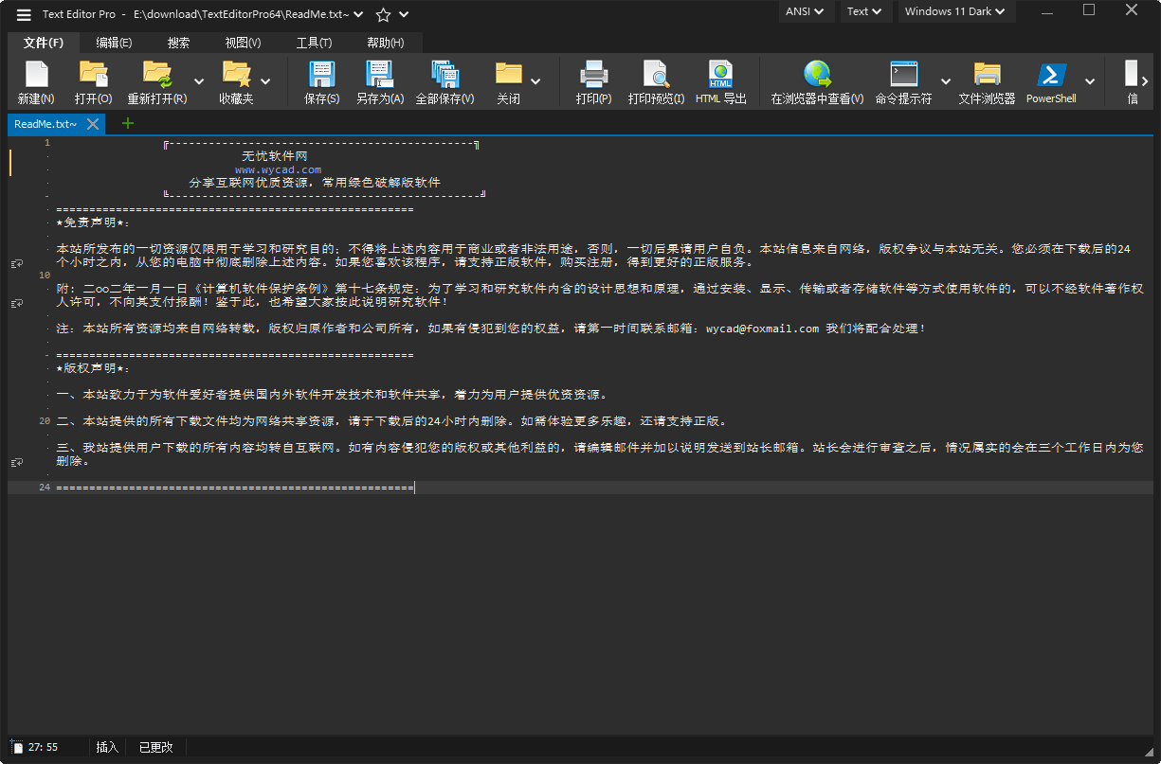The image size is (1161, 764).
Task: Save all documents using 全部保存(V)
Action: point(446,80)
